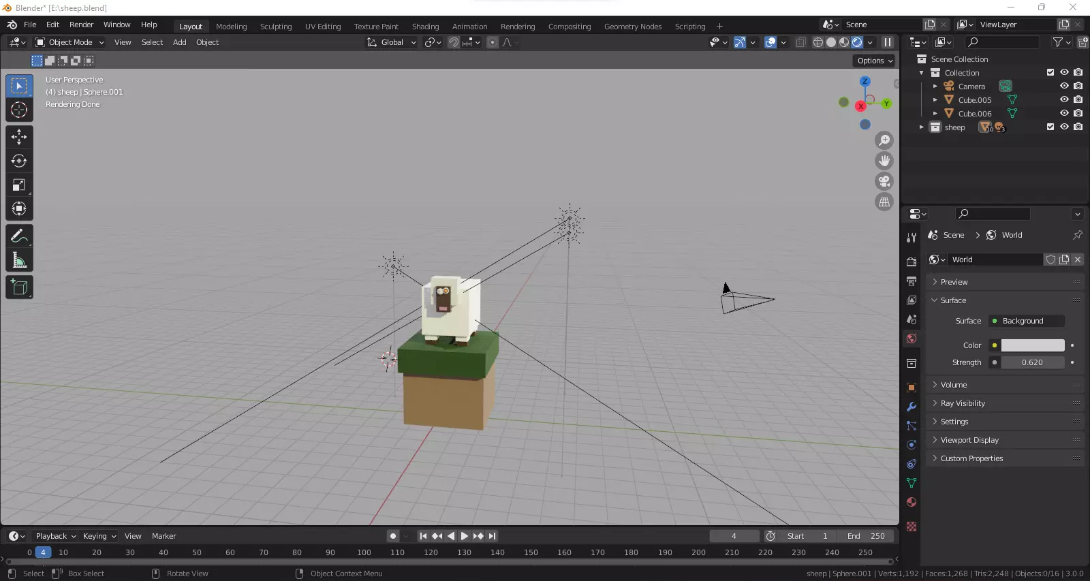Screen dimensions: 1090x581
Task: Open the Object properties tab
Action: coord(912,388)
